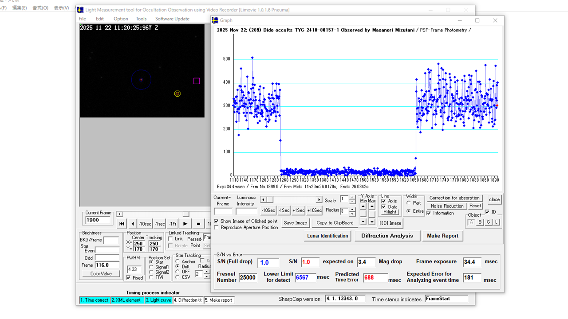Click right arrow of graph scrollbar
The image size is (568, 319).
click(319, 200)
